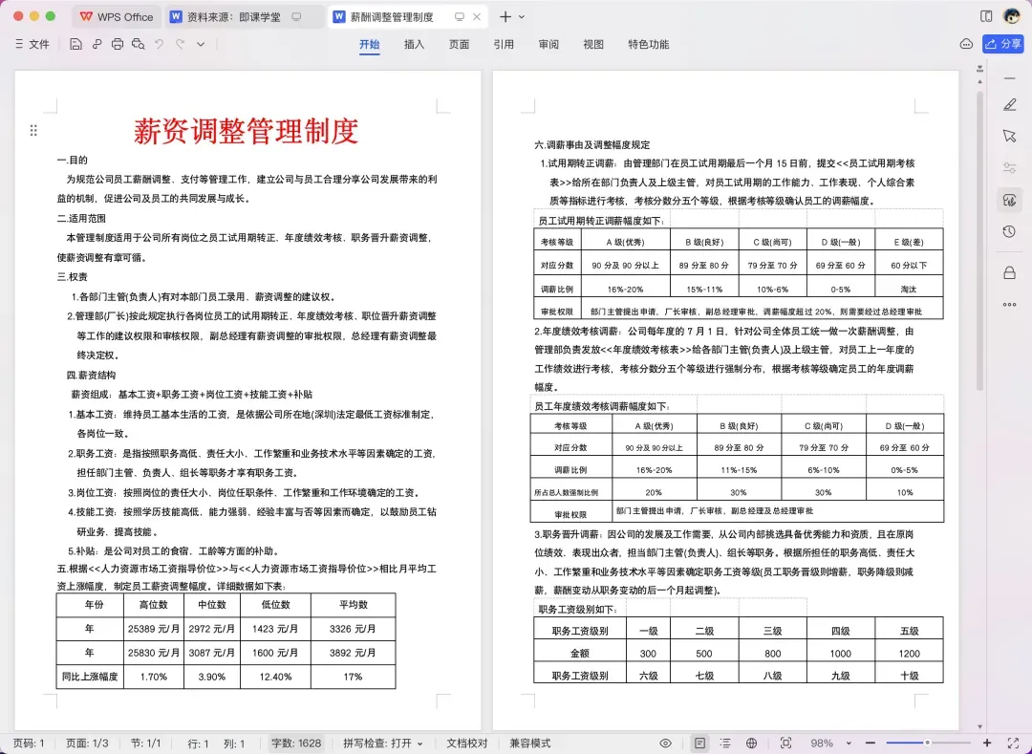Open the history clock icon in sidebar
The height and width of the screenshot is (754, 1032).
tap(1010, 231)
